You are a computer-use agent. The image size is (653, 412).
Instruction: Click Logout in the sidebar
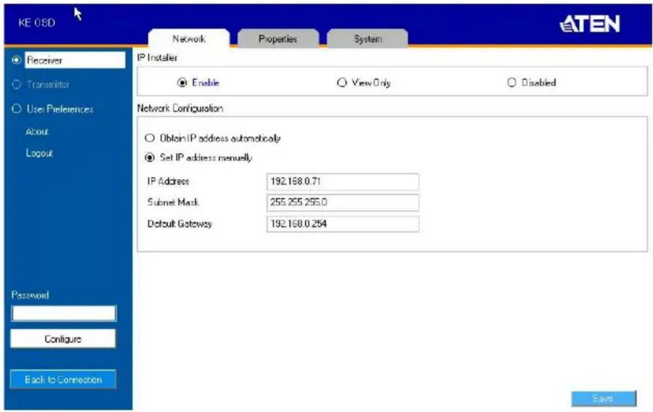(39, 153)
